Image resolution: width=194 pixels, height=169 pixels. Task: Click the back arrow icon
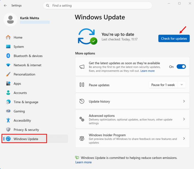click(5, 6)
